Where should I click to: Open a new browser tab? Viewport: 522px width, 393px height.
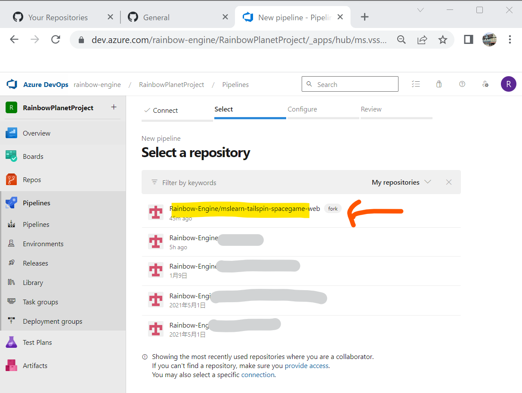tap(364, 17)
